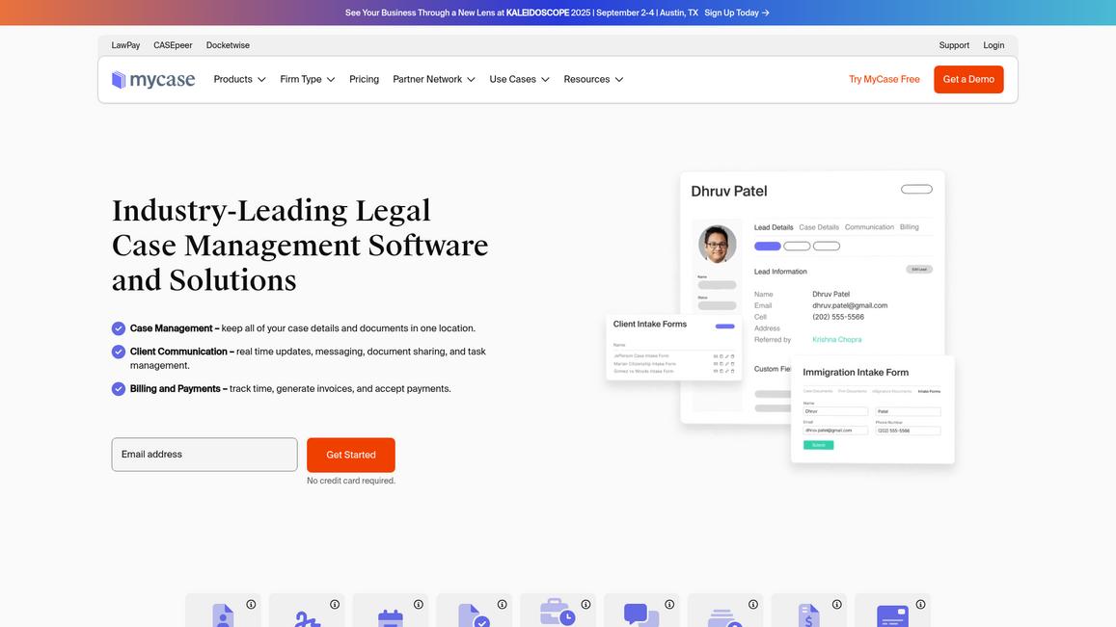Screen dimensions: 1116x627
Task: Click the KALEIDOSCOPE 2025 banner text
Action: [548, 13]
